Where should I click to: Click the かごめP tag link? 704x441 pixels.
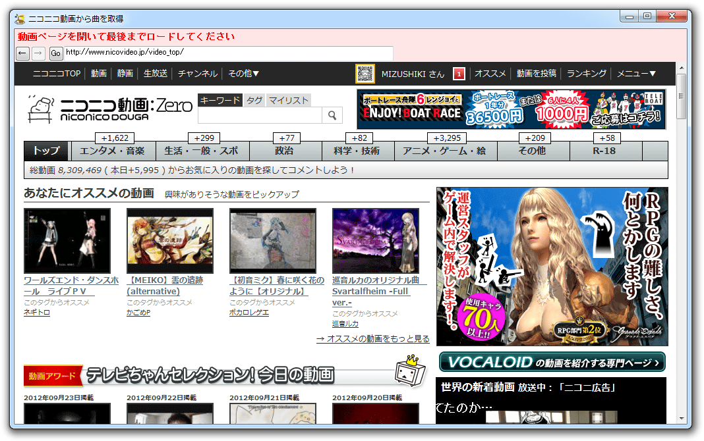tap(138, 313)
